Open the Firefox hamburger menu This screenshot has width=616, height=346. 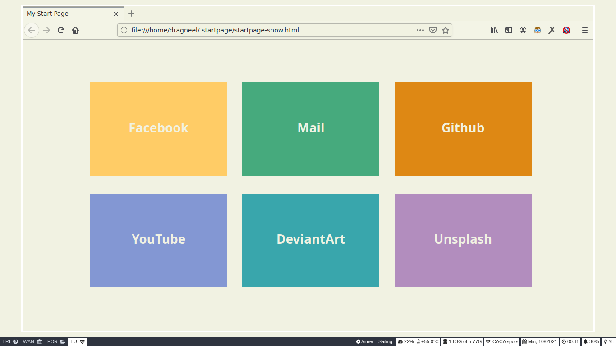click(585, 30)
